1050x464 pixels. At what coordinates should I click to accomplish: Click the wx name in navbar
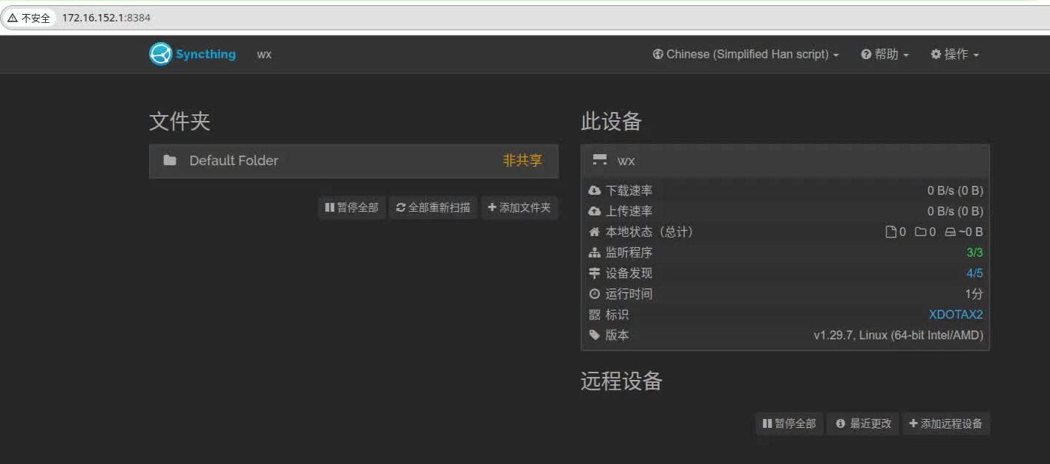264,55
